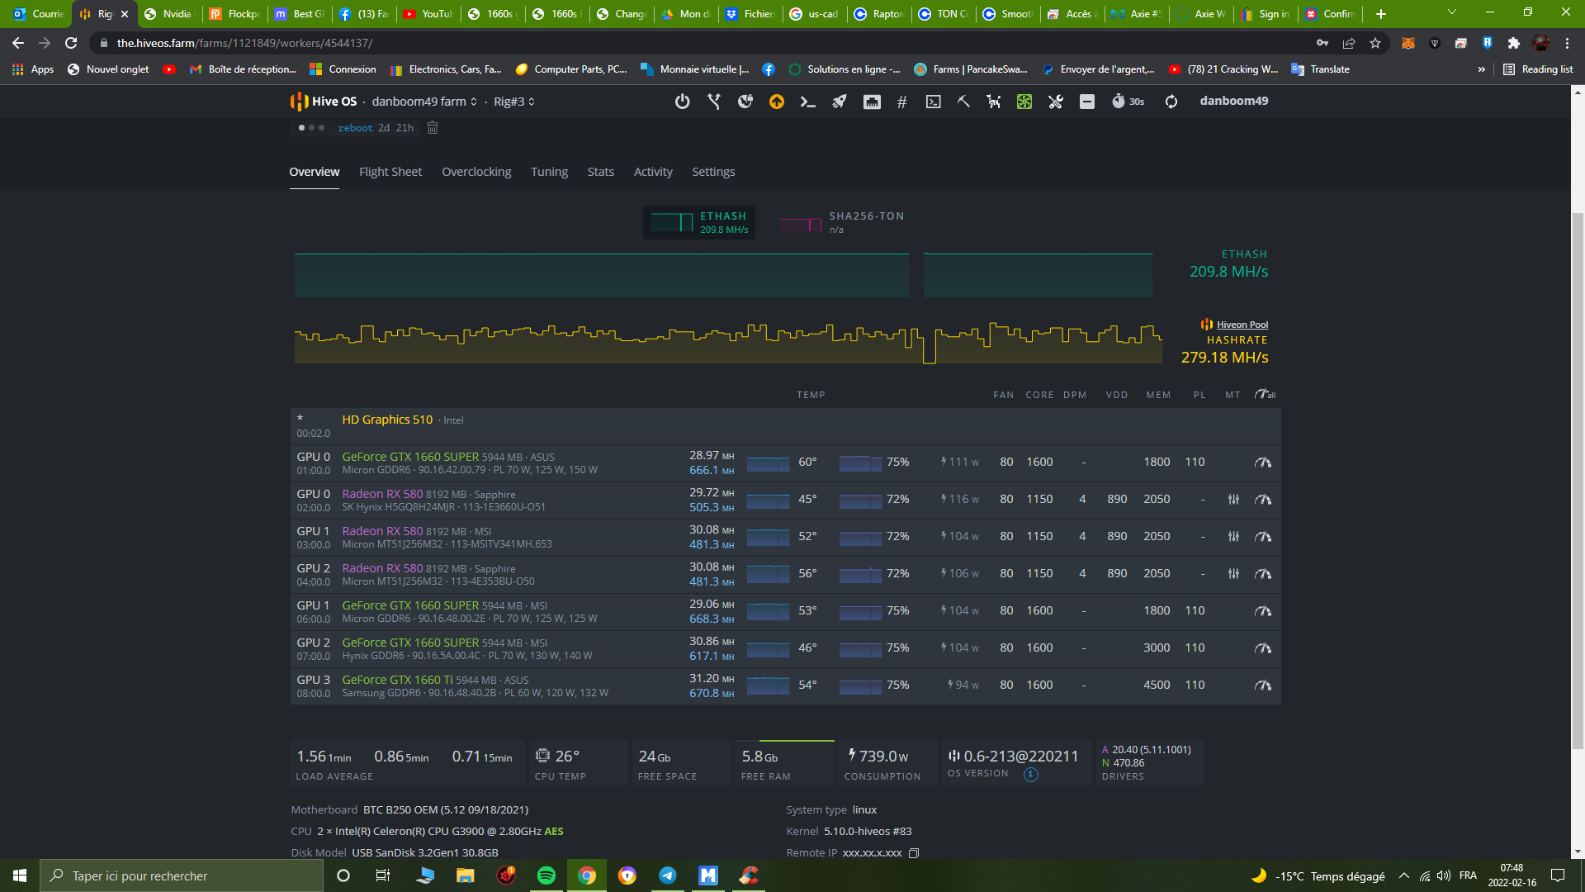Click the wrench and screwdriver tools icon
This screenshot has width=1585, height=892.
point(1056,102)
